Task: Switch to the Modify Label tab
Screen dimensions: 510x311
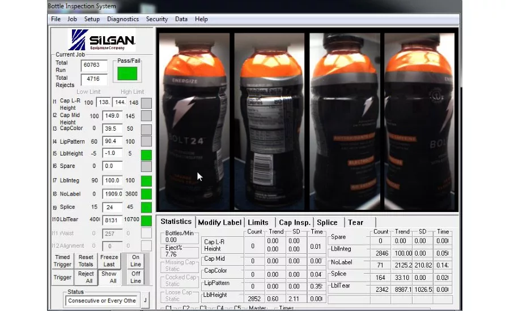Action: click(220, 222)
